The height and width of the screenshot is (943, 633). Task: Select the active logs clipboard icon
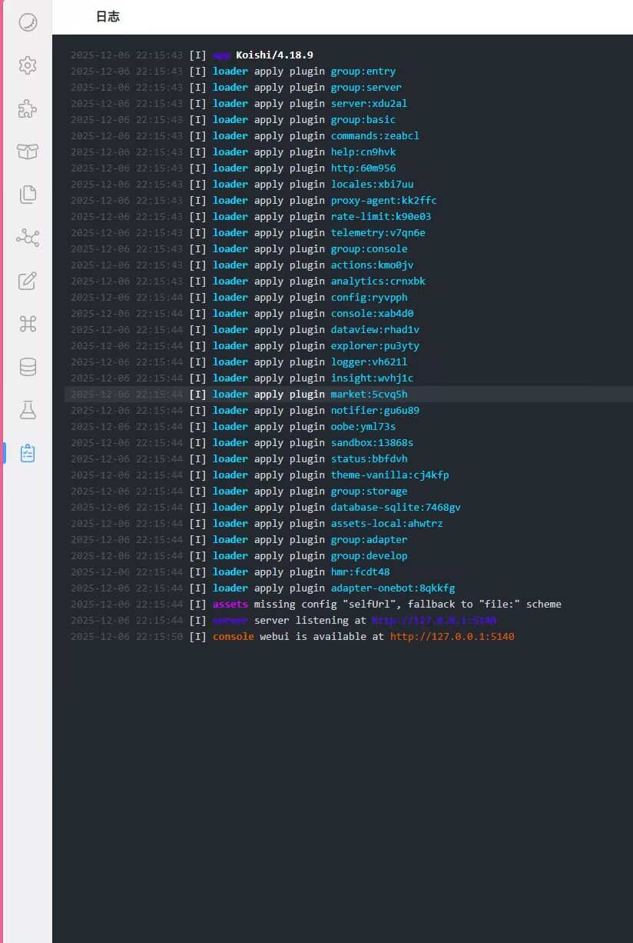coord(28,453)
